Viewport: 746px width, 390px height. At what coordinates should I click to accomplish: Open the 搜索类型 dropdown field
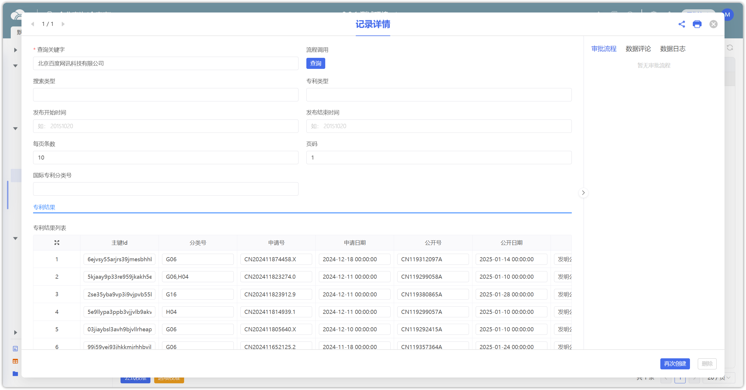(x=166, y=95)
